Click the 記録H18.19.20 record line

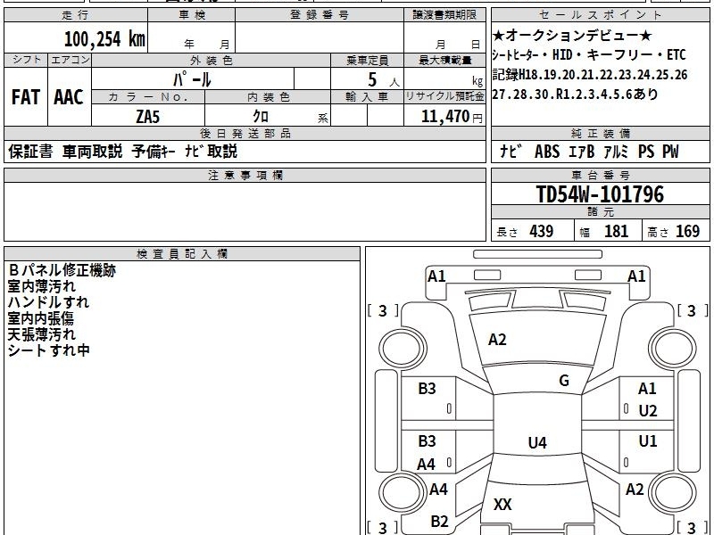tap(590, 75)
